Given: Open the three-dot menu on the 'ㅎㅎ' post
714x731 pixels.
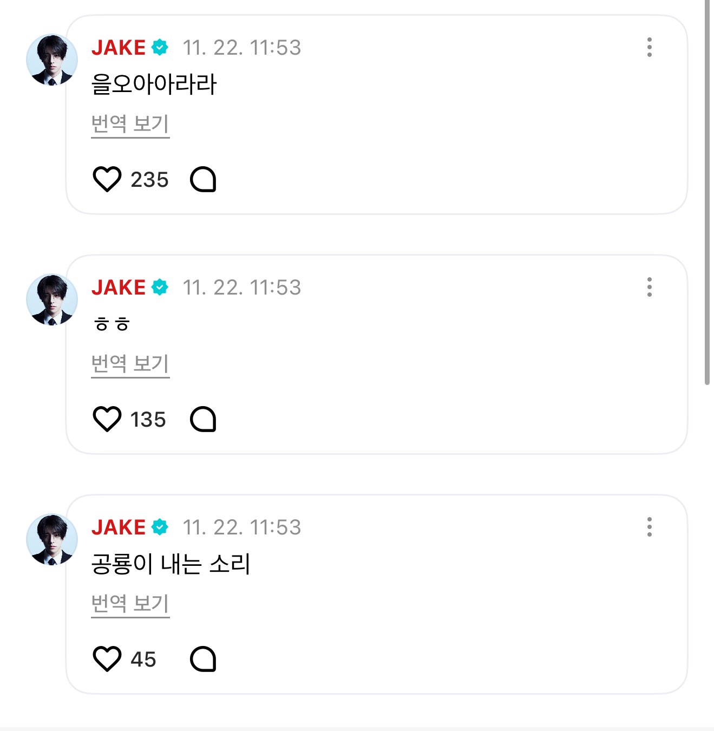Looking at the screenshot, I should (x=649, y=287).
